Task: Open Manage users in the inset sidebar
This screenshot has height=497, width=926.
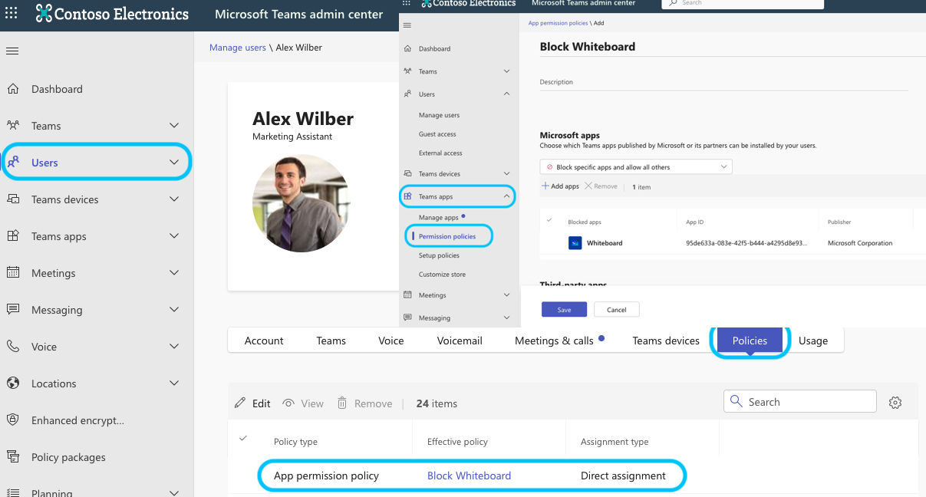Action: click(x=440, y=115)
